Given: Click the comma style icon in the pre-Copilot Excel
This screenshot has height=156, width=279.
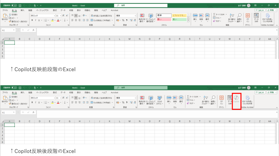Looking at the screenshot, I should point(127,20).
